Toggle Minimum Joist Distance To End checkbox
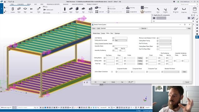The width and height of the screenshot is (199, 112). coord(158,38)
